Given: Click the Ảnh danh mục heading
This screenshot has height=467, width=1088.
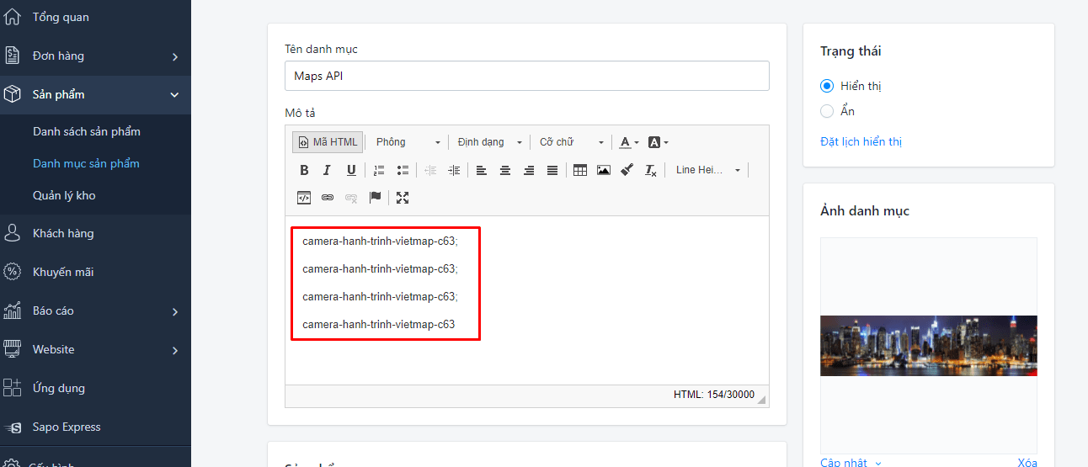Looking at the screenshot, I should (865, 211).
